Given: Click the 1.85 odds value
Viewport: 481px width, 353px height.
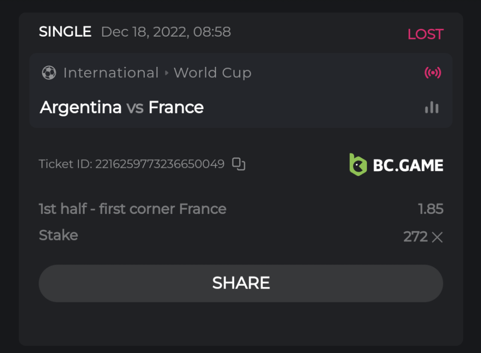Looking at the screenshot, I should pos(430,209).
